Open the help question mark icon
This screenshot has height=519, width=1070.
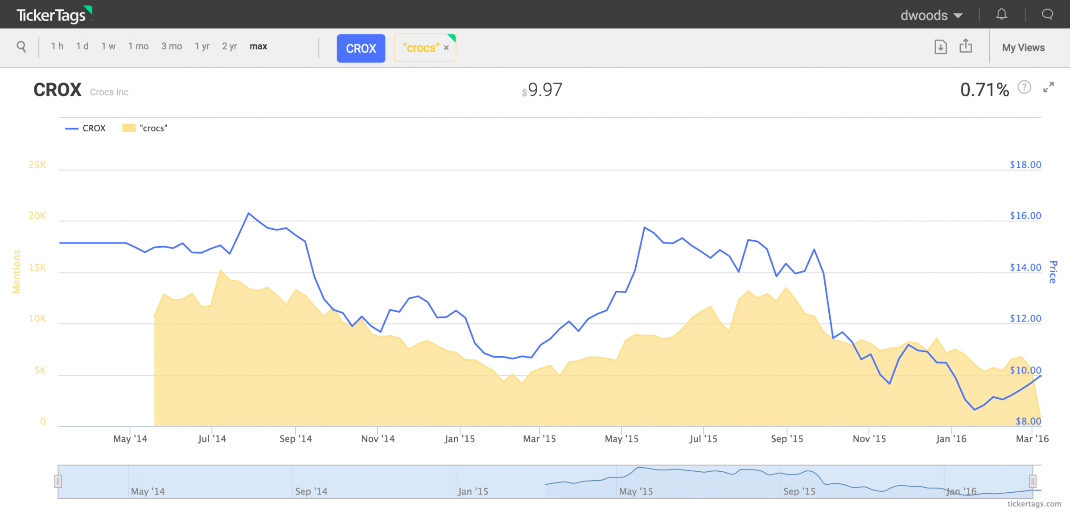click(x=1024, y=87)
